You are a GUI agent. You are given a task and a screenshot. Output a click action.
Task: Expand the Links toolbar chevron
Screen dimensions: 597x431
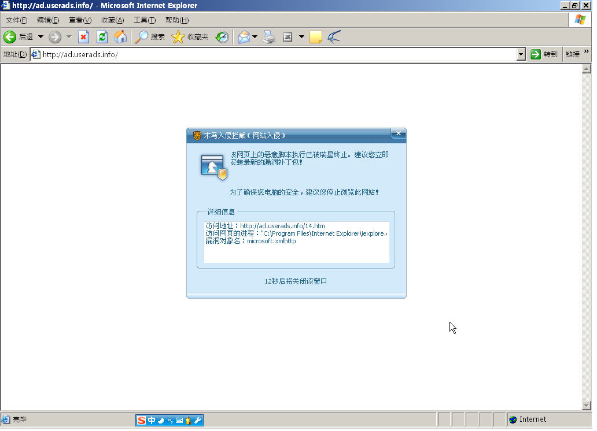click(x=587, y=51)
